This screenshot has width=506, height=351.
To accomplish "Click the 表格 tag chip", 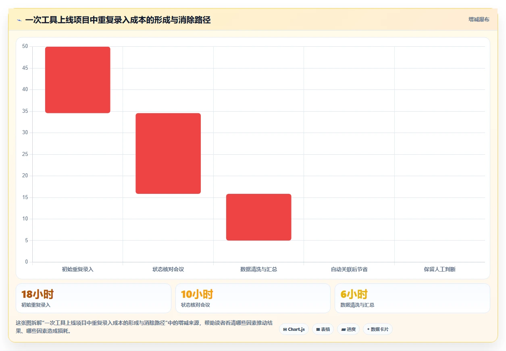I will tap(323, 329).
